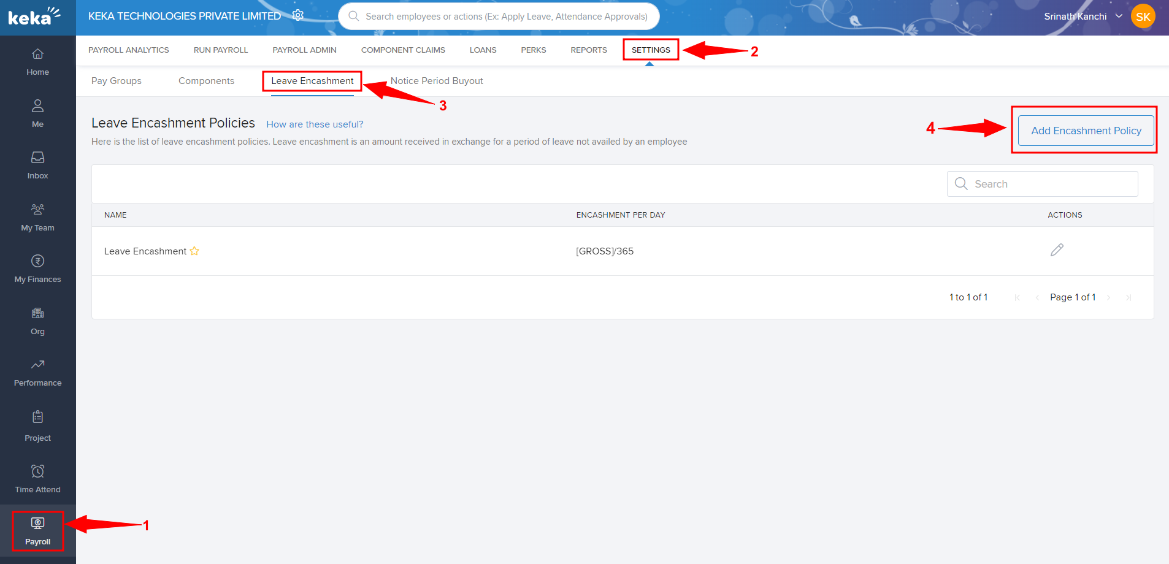Open the Time Attend section
Viewport: 1169px width, 564px height.
pos(37,478)
